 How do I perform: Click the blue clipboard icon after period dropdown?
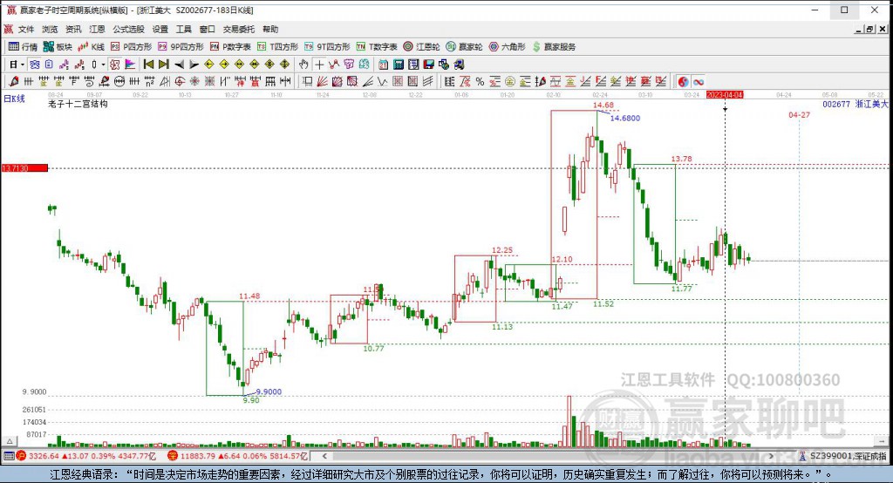50,65
